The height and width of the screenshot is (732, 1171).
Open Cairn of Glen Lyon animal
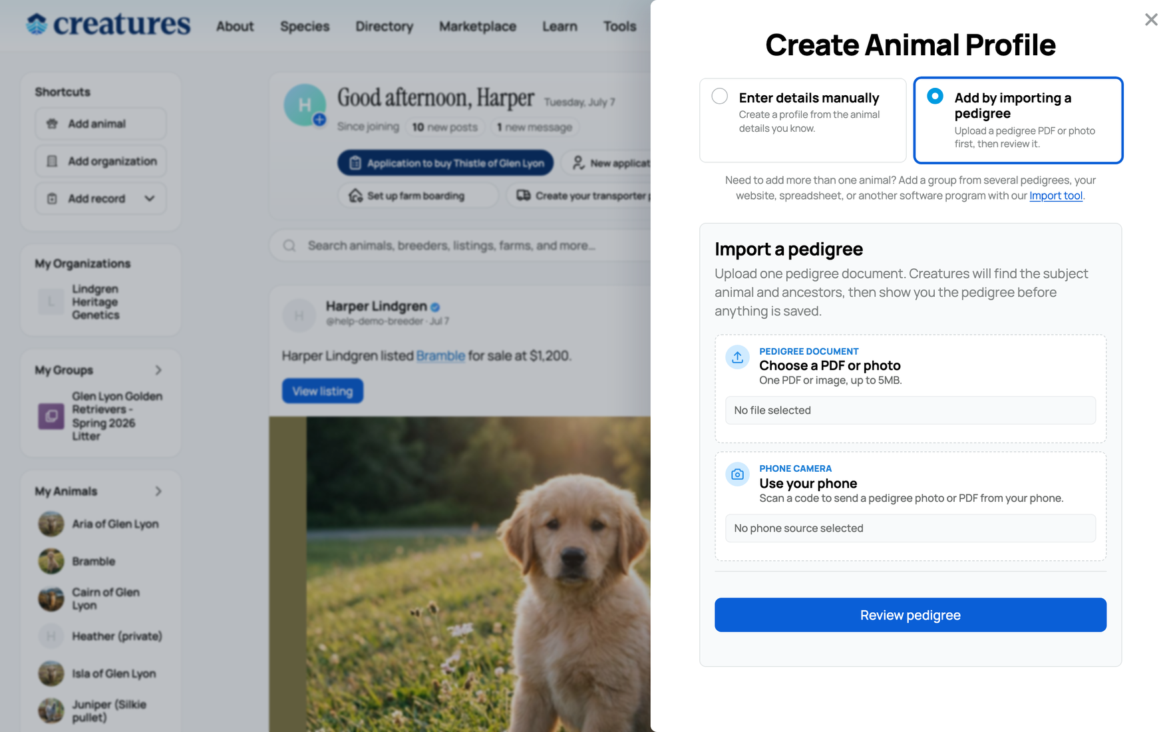click(x=106, y=599)
